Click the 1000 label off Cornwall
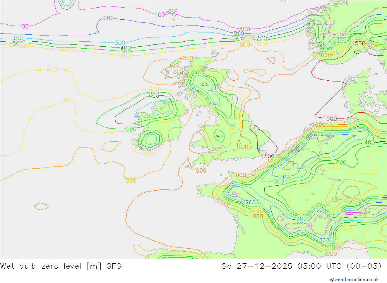The width and height of the screenshot is (387, 283). click(199, 170)
